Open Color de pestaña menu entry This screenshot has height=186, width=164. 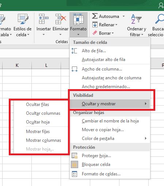pyautogui.click(x=110, y=138)
